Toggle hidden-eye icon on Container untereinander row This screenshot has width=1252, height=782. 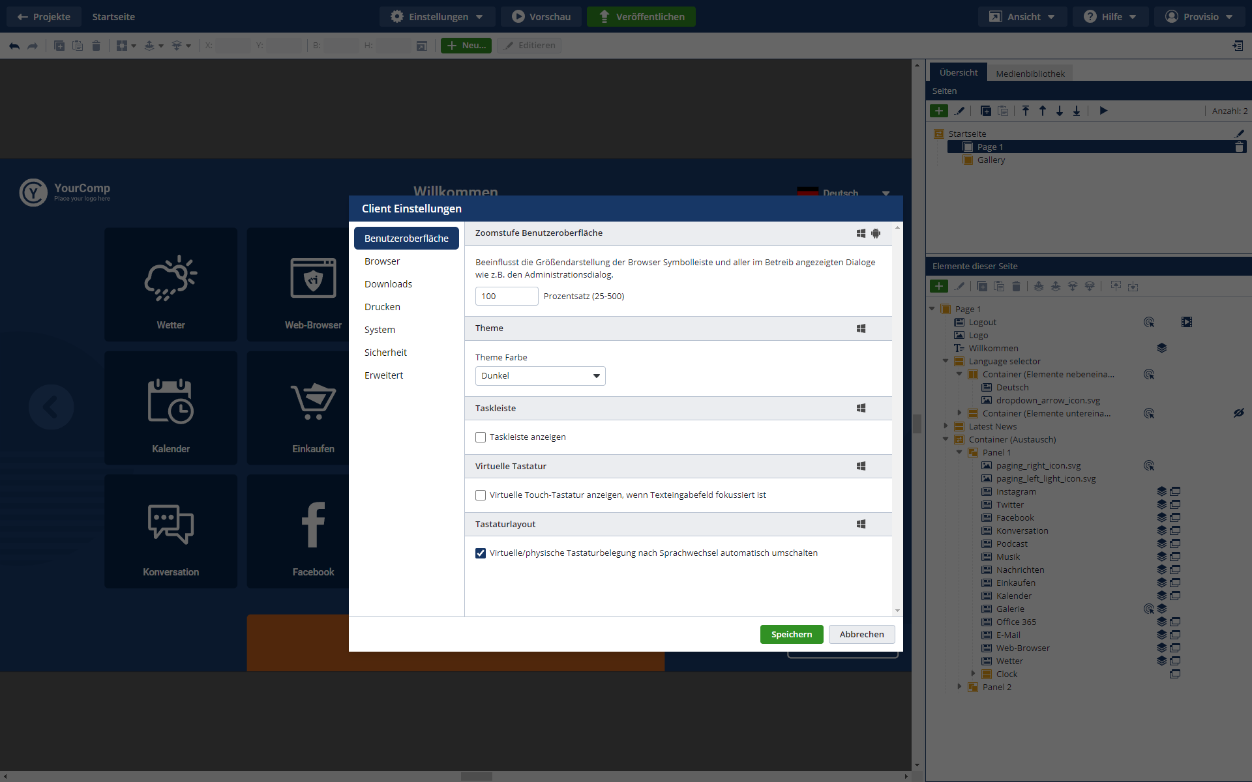point(1238,413)
